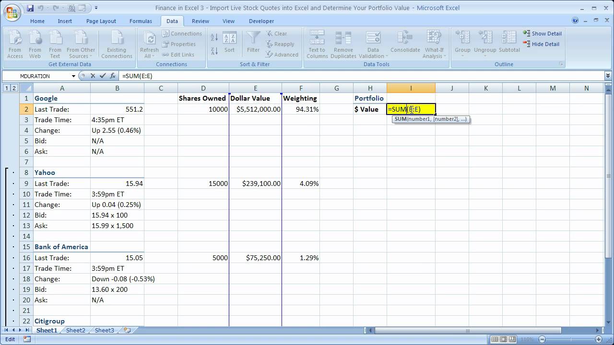Click Subtotal in Outline group
This screenshot has height=345, width=614.
tap(509, 42)
